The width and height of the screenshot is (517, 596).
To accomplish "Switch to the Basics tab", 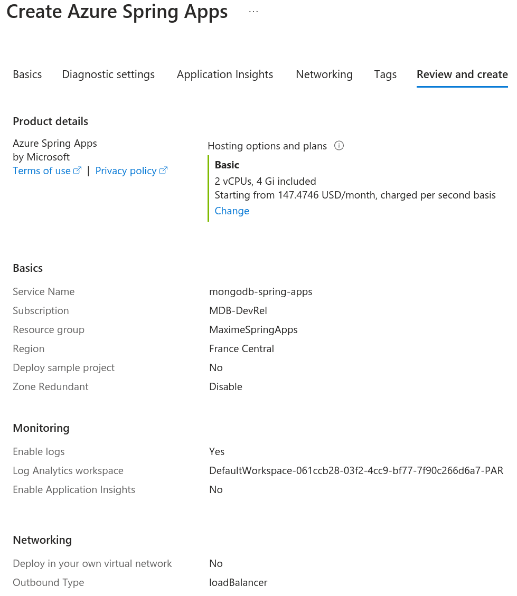I will pyautogui.click(x=27, y=74).
